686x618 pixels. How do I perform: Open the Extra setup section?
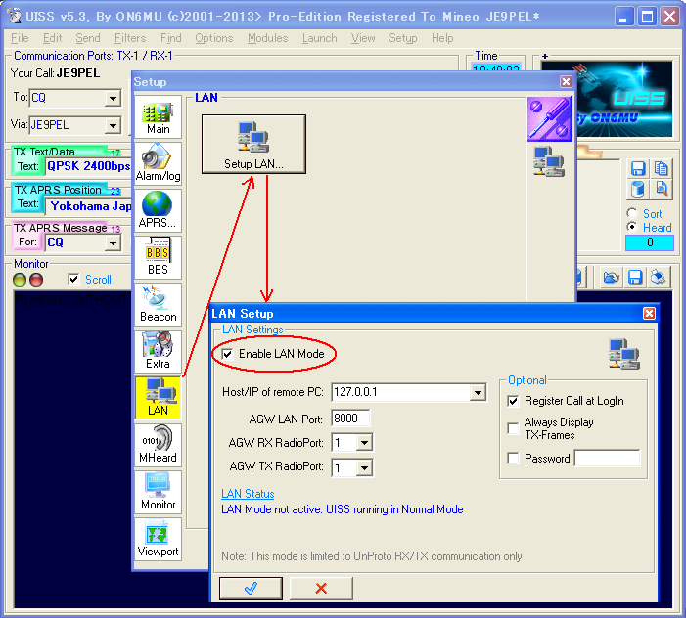(158, 351)
